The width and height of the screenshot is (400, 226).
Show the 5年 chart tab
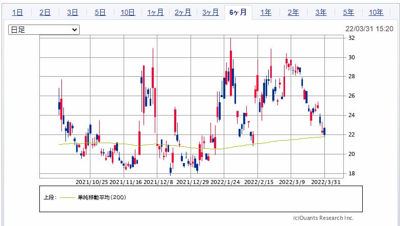click(x=348, y=12)
